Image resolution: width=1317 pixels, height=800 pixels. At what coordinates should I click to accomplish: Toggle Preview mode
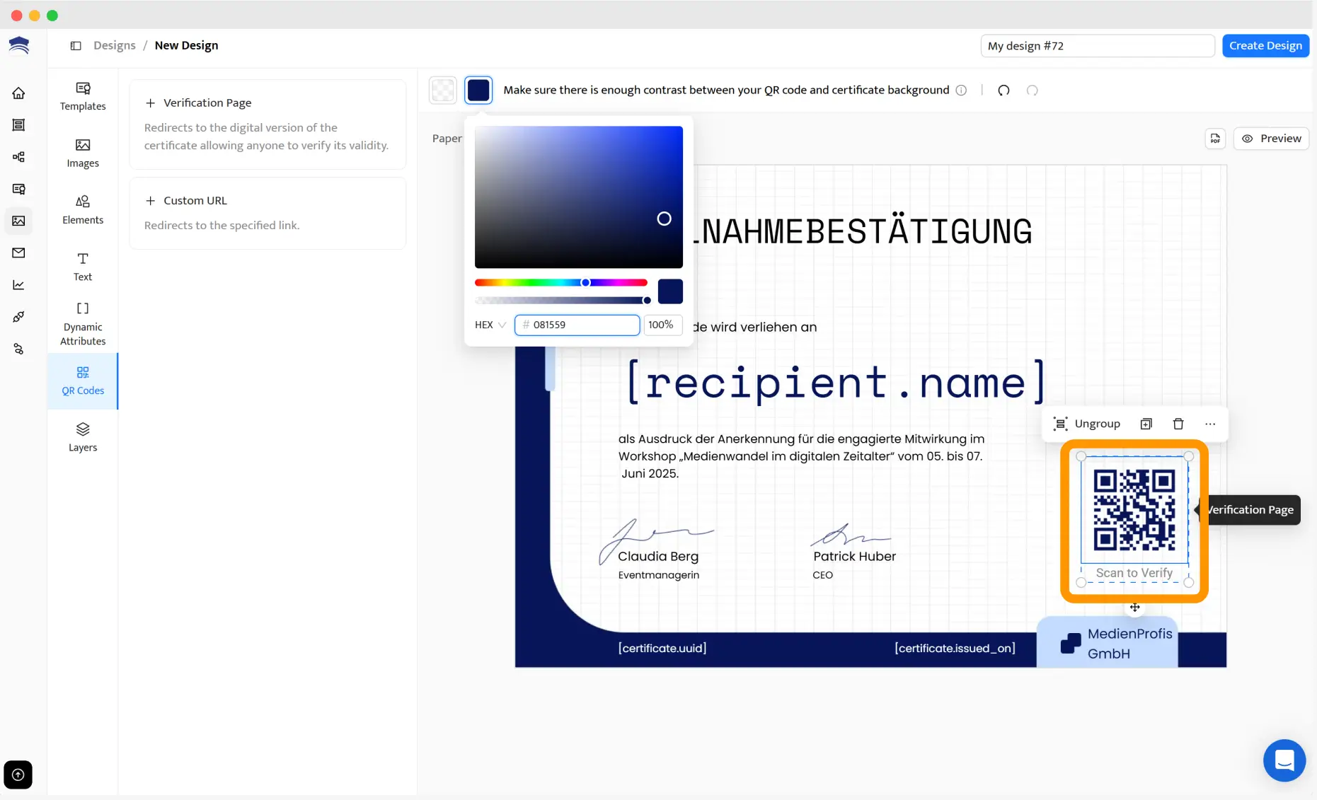[1272, 139]
